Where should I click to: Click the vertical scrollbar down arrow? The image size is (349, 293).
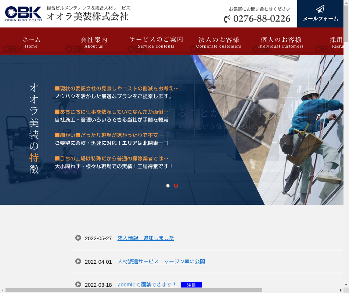click(346, 285)
